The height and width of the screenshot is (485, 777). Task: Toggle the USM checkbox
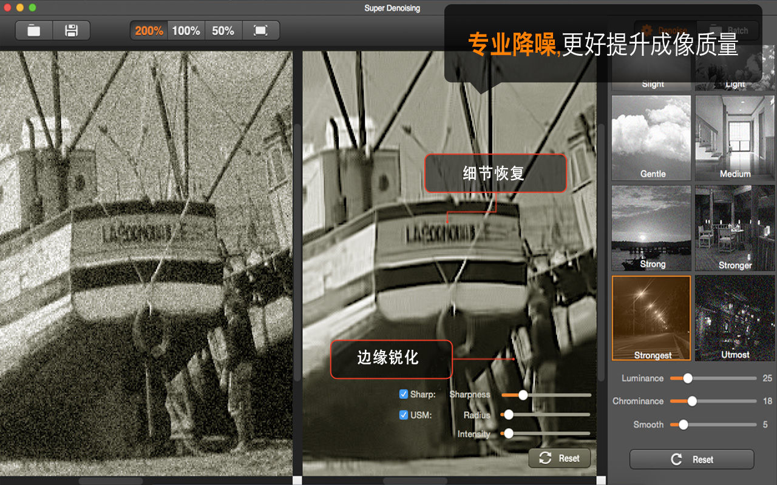pos(404,415)
